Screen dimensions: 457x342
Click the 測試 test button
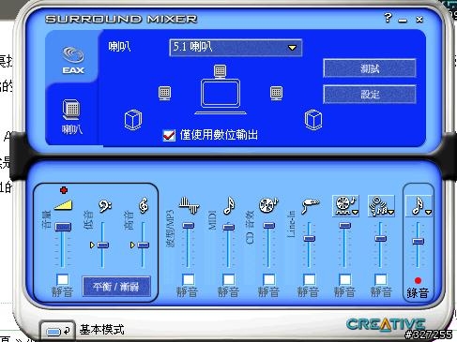point(370,68)
